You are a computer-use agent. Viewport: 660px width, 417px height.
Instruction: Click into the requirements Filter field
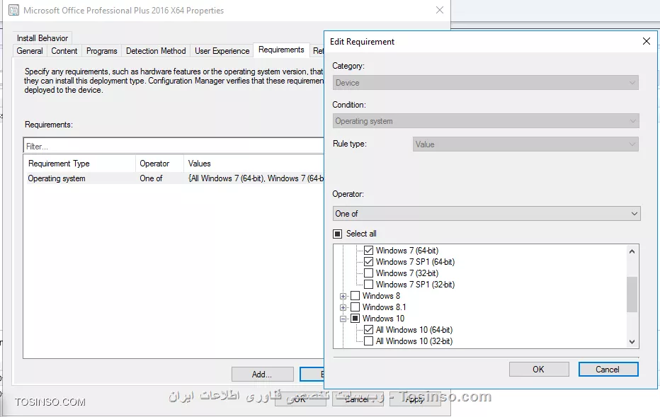(173, 146)
